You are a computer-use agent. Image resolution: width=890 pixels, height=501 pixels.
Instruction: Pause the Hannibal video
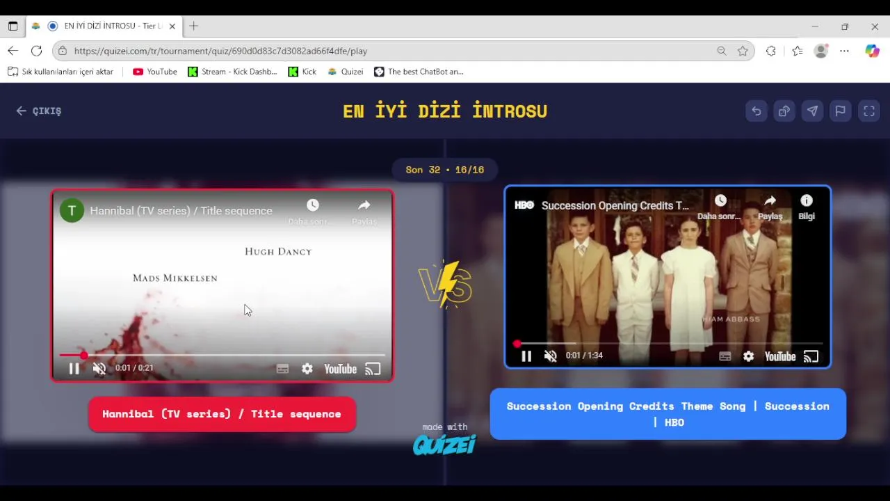click(x=74, y=369)
